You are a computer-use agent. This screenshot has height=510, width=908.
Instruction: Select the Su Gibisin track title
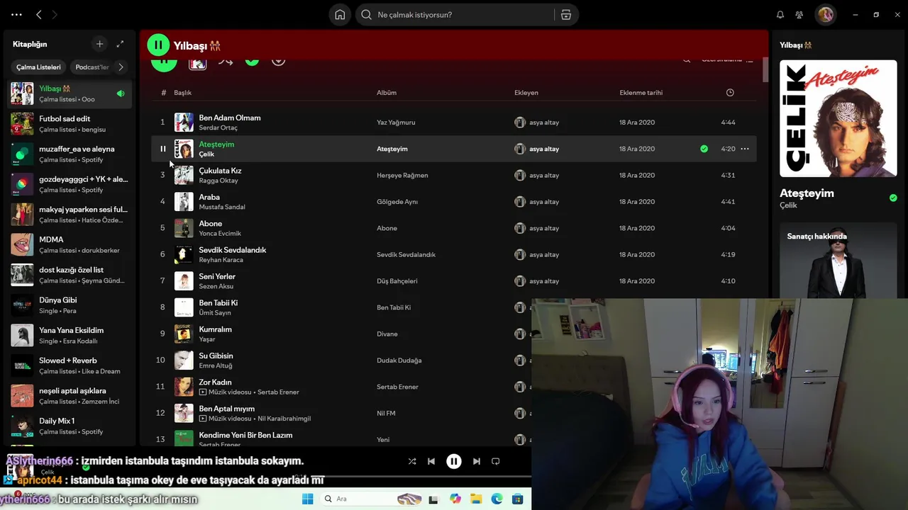216,356
